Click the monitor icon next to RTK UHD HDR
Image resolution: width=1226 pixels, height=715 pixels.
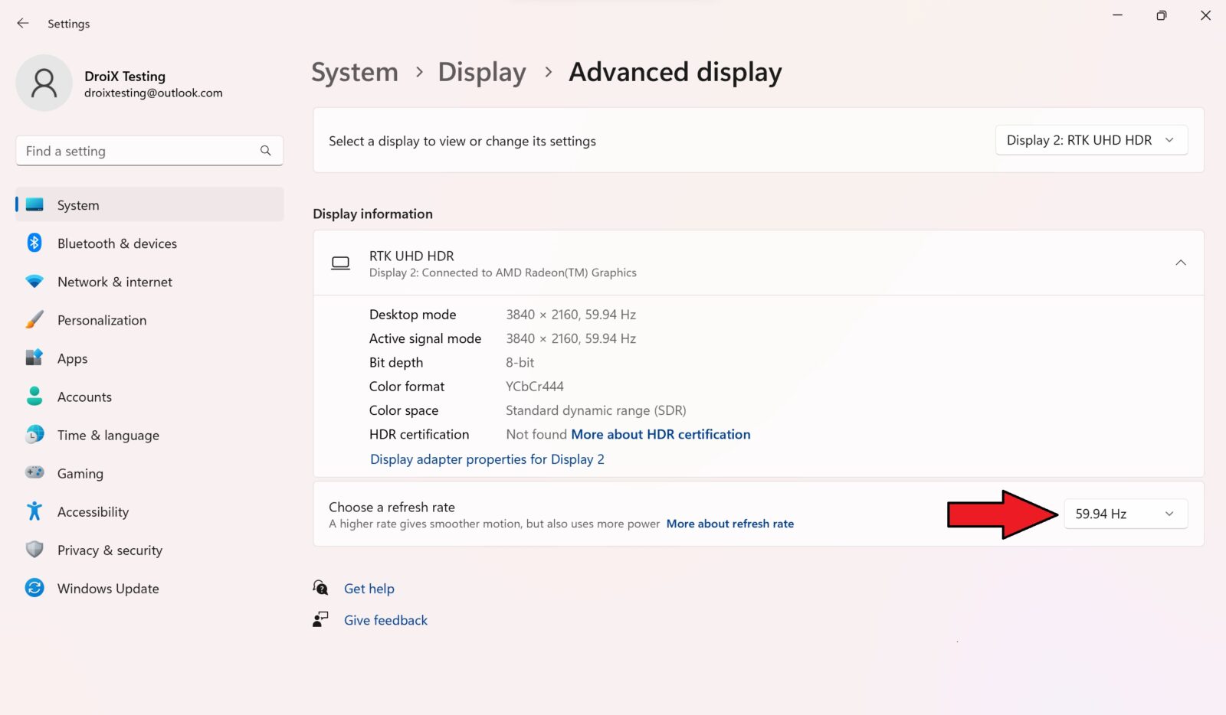(341, 263)
